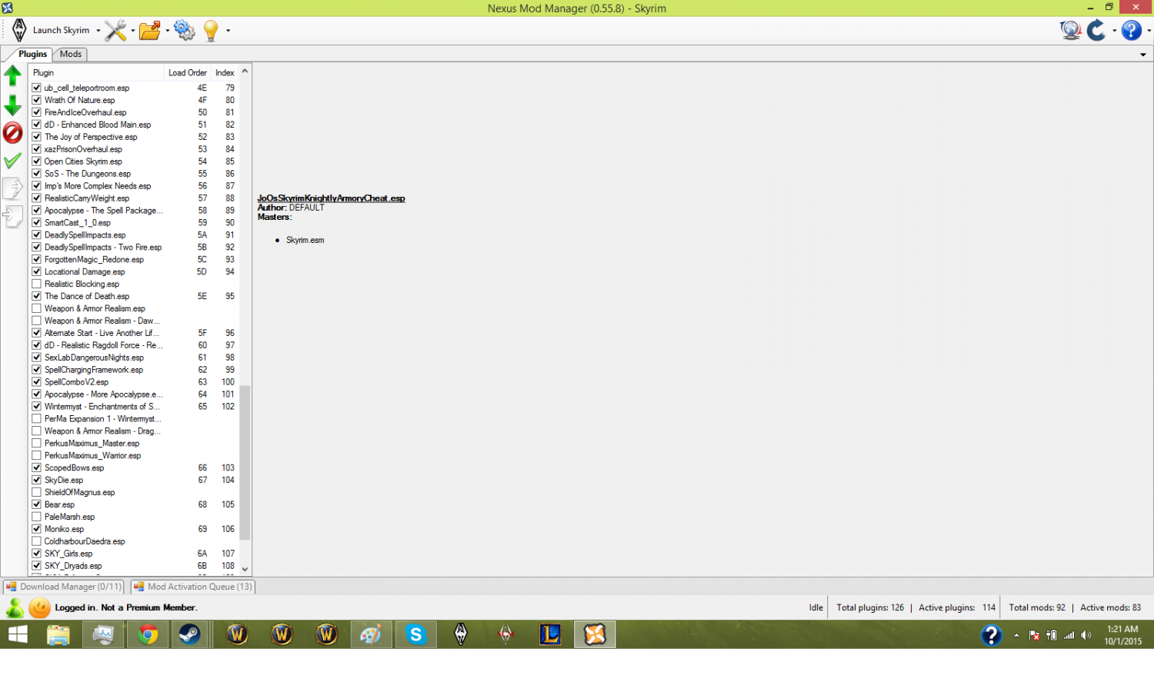Expand the Launch Skyrim dropdown arrow
The image size is (1154, 692).
point(98,31)
